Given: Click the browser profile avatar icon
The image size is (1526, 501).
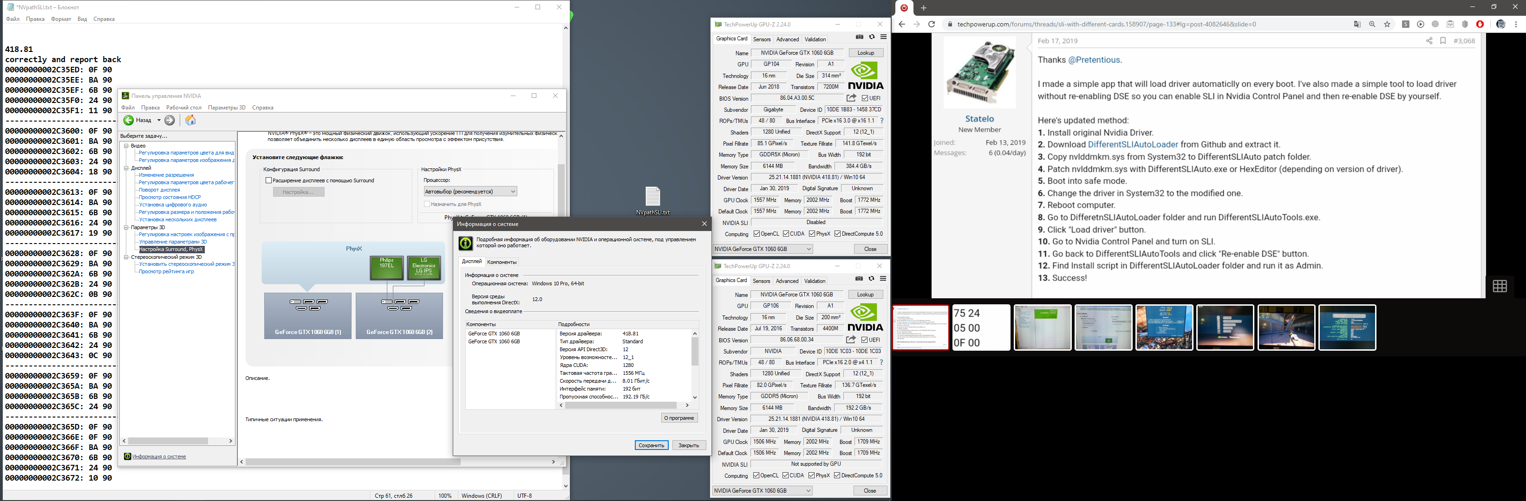Looking at the screenshot, I should coord(1500,24).
